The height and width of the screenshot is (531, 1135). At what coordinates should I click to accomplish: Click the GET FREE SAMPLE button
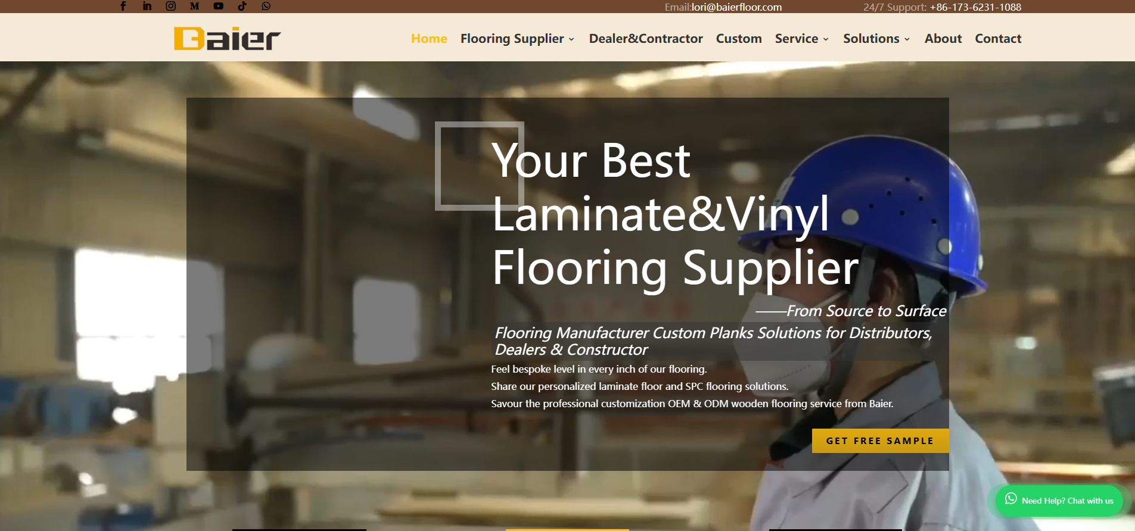[880, 441]
